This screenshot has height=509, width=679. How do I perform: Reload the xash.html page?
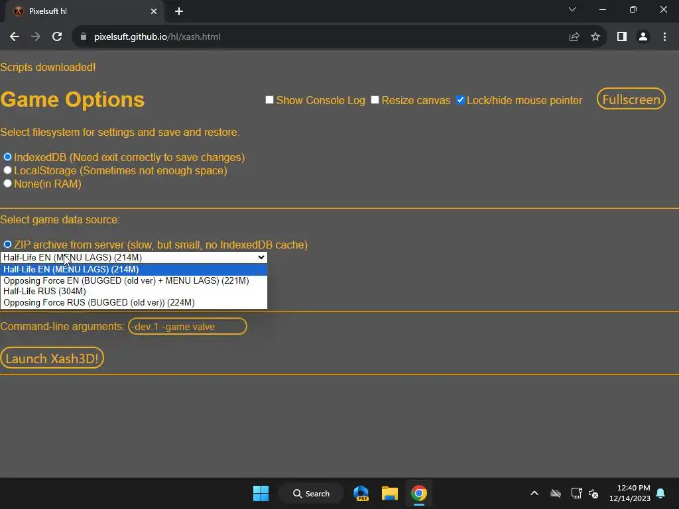(x=57, y=37)
